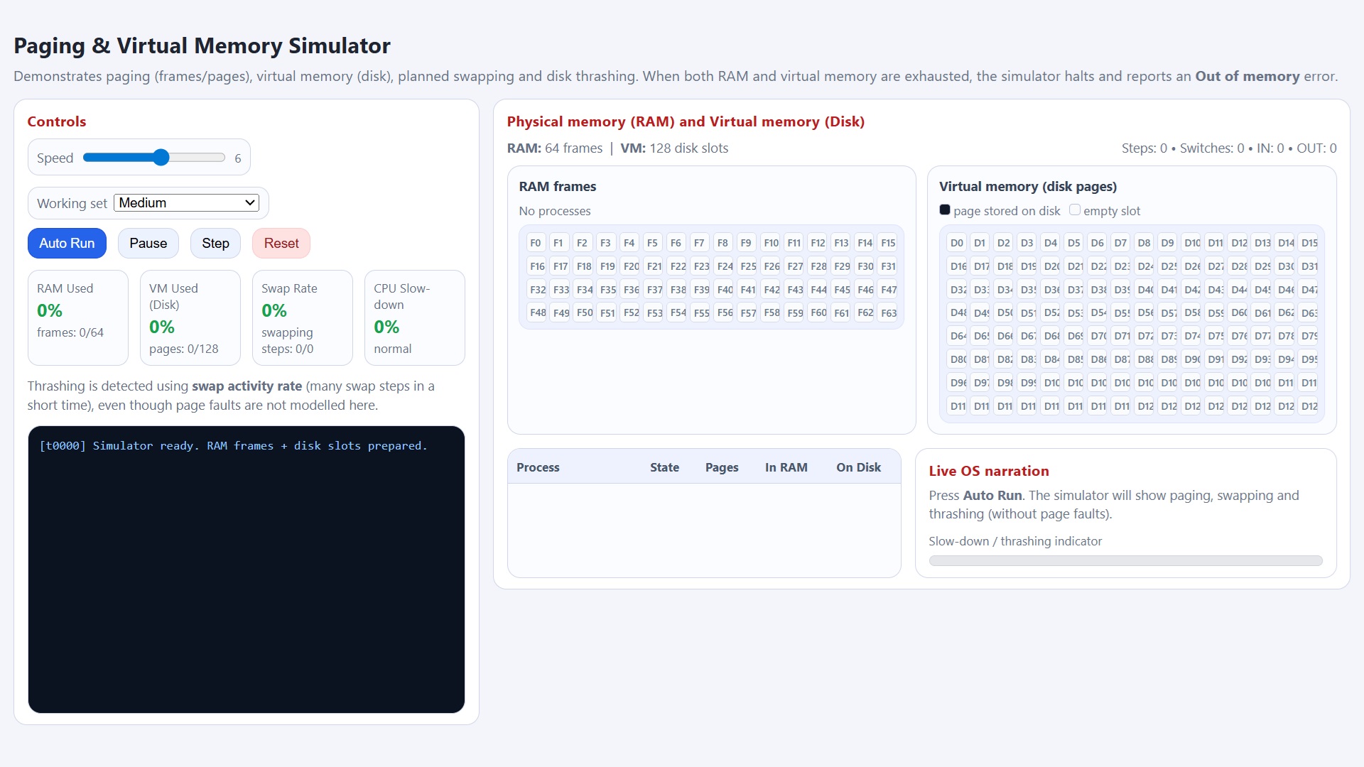
Task: Toggle the 'empty slot' legend checkbox
Action: click(x=1075, y=210)
